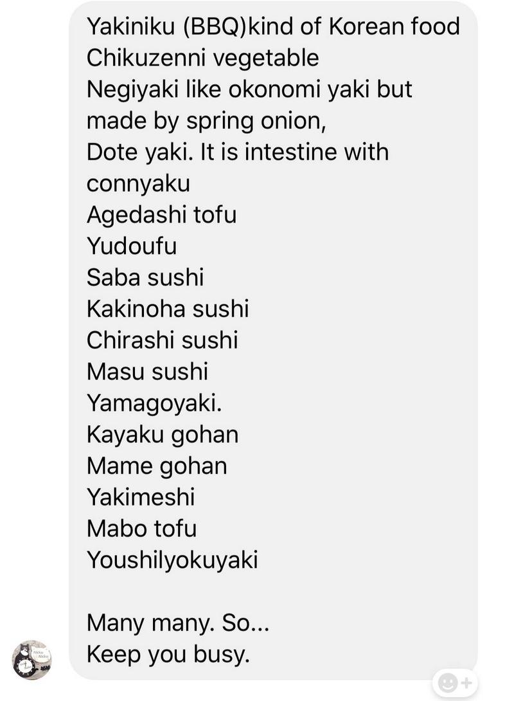Viewport: 514px width, 701px height.
Task: Add an emoji reaction to the message
Action: point(455,682)
